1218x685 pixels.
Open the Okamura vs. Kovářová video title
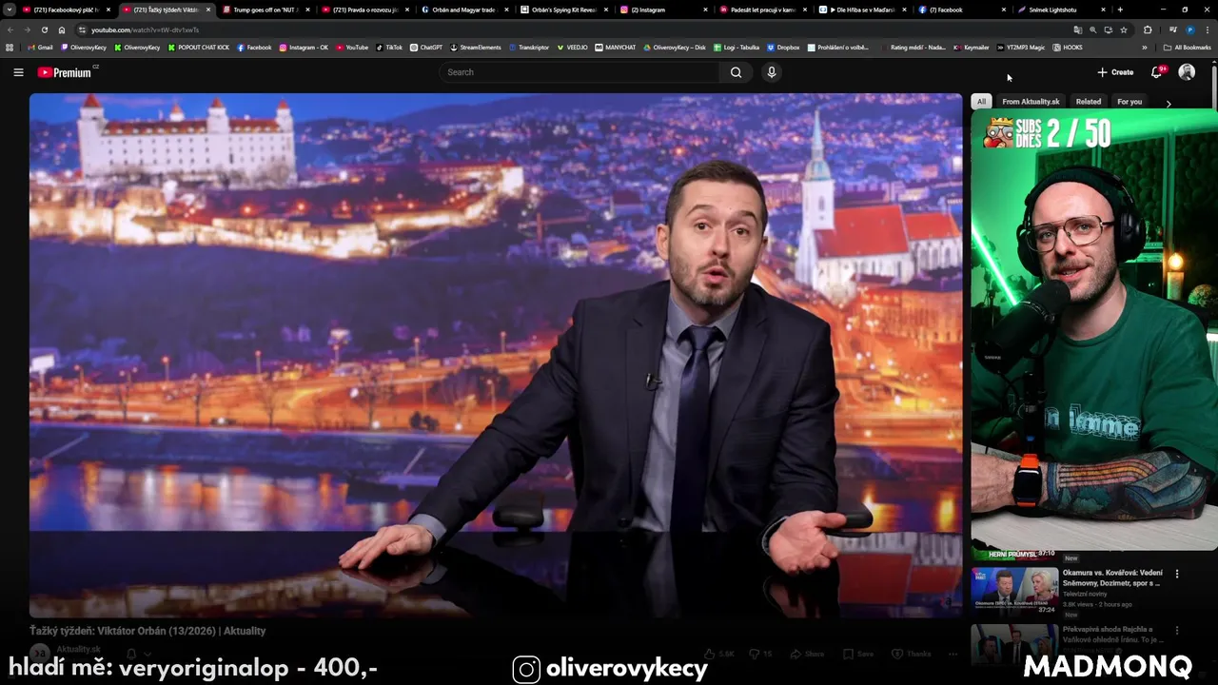[x=1112, y=577]
